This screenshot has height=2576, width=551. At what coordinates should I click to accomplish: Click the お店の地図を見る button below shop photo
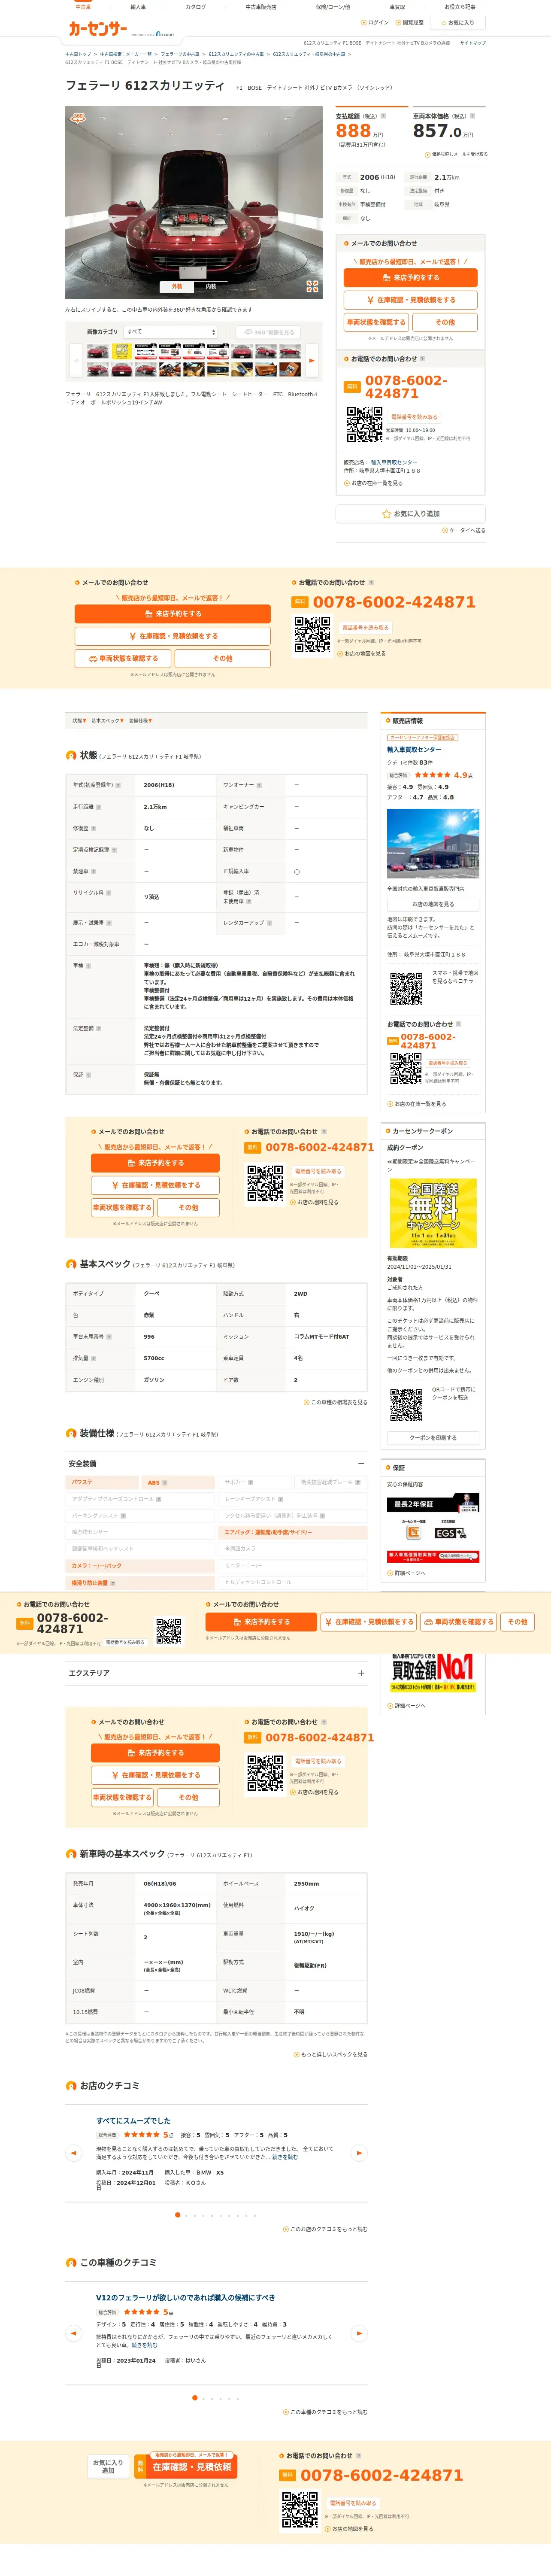(433, 904)
